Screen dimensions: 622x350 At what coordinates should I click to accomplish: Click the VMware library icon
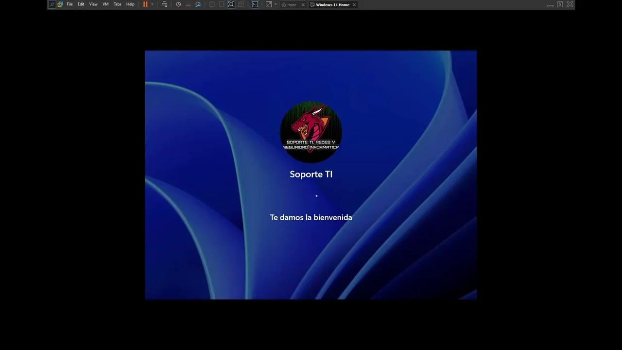(60, 4)
